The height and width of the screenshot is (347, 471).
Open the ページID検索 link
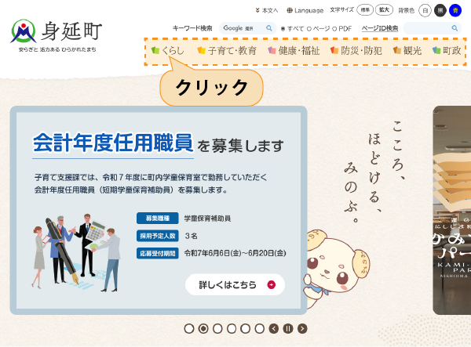tap(380, 28)
